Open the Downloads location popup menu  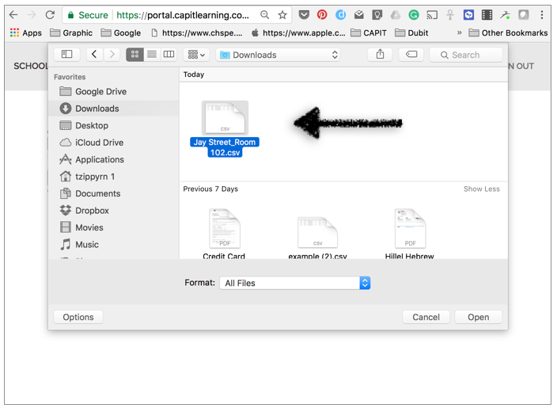click(x=278, y=55)
